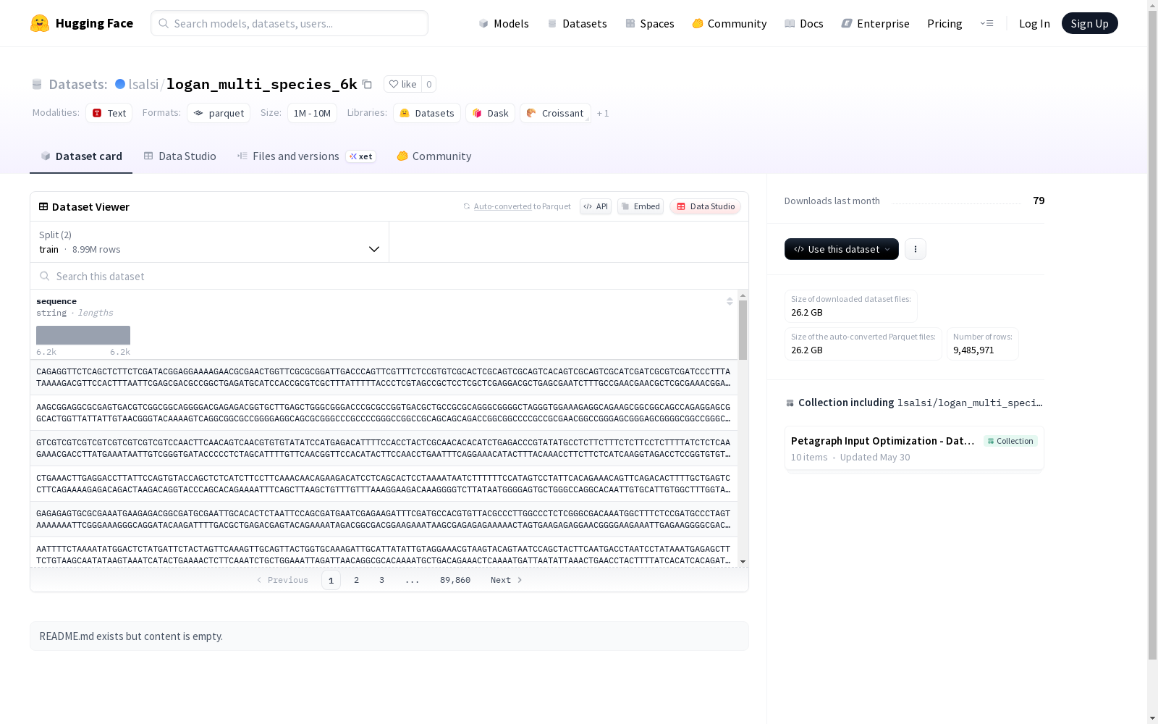This screenshot has height=724, width=1158.
Task: Focus the search models, datasets, users field
Action: point(289,23)
